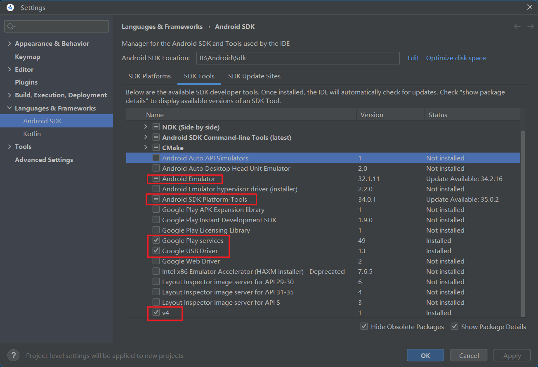The image size is (538, 367).
Task: Check Android Auto API Simulators
Action: (x=156, y=158)
